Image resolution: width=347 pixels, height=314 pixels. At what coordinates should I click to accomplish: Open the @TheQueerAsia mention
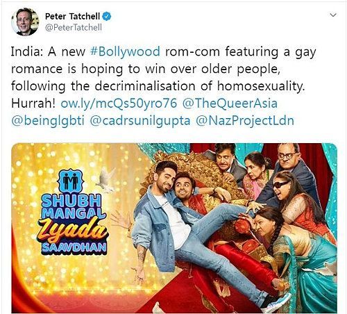230,103
